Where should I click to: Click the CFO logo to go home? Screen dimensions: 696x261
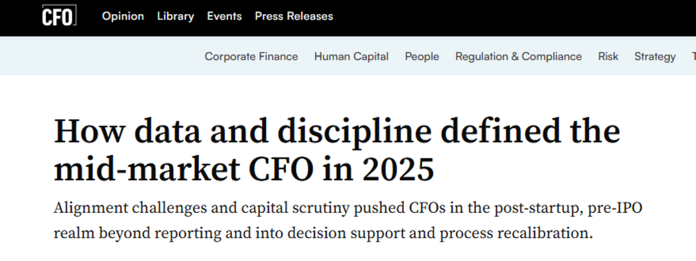click(59, 16)
